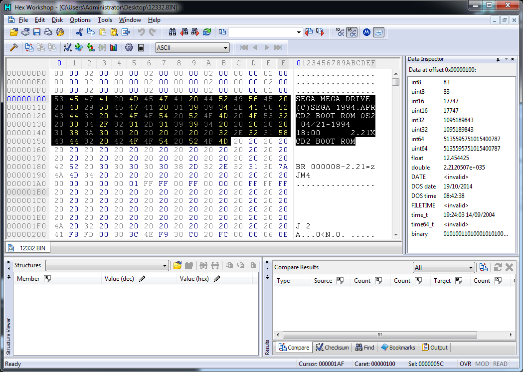Click the Goto Forward icon with red arrow
523x372 pixels.
tap(320, 32)
